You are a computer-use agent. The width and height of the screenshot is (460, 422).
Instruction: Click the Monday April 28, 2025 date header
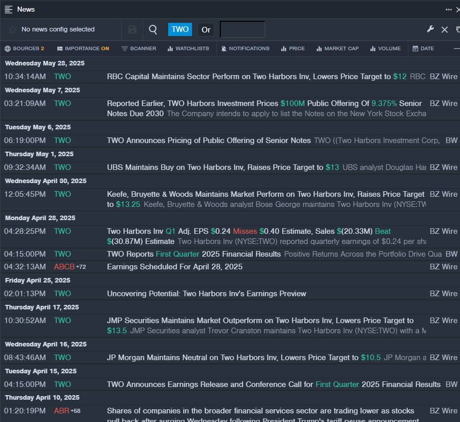tap(40, 218)
